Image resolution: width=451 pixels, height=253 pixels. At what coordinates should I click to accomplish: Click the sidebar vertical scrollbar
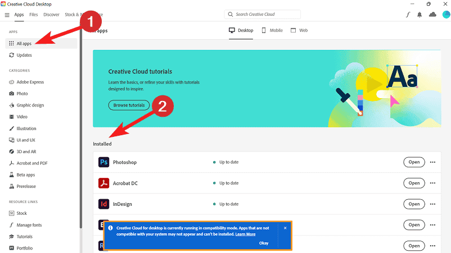[81, 126]
